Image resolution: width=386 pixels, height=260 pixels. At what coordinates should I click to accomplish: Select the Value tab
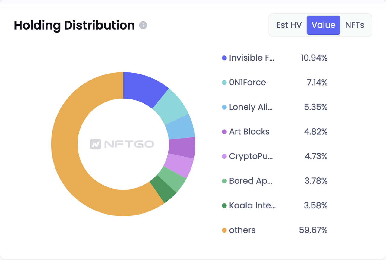pos(324,25)
